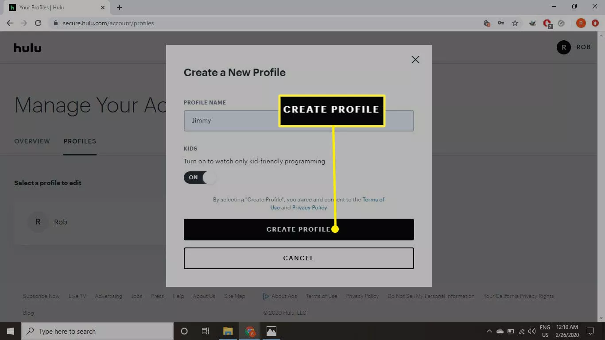
Task: Open the Site Map footer link
Action: click(x=235, y=296)
